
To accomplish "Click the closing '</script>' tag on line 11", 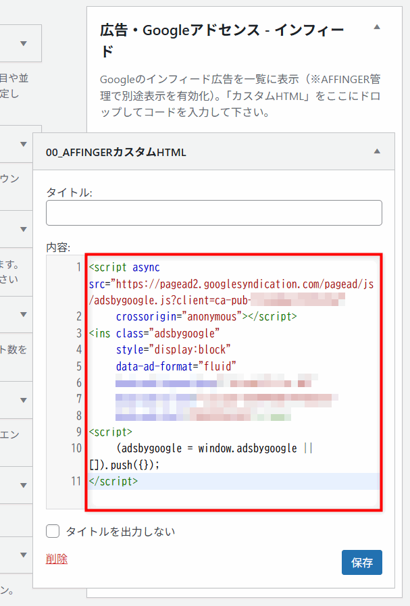I will point(113,481).
